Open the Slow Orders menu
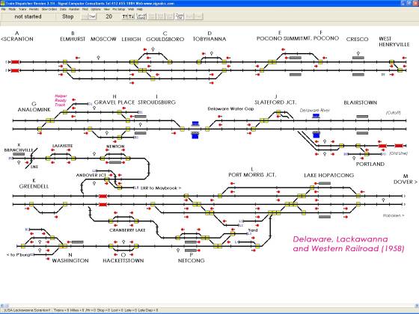419x314 pixels. 49,9
